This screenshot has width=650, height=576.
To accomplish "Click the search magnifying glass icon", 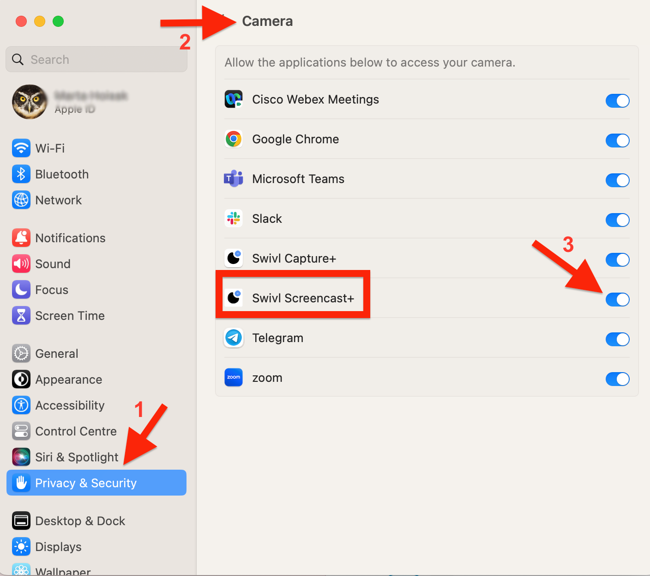I will pyautogui.click(x=18, y=60).
